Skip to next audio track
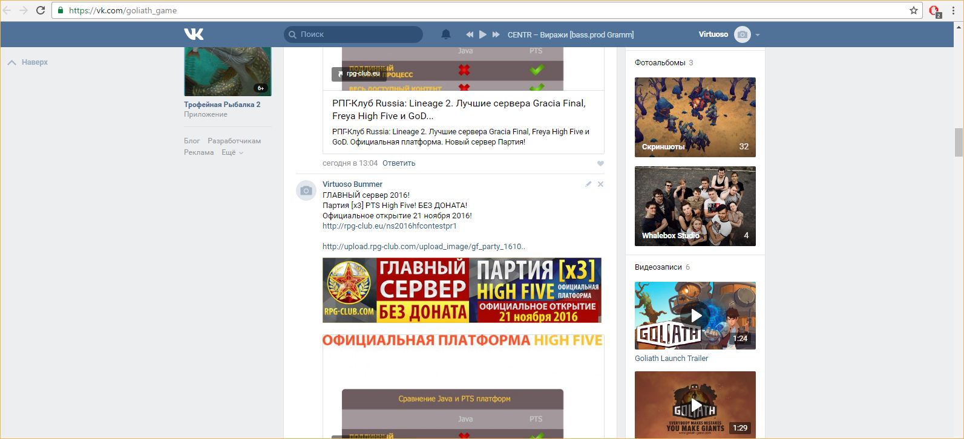 [x=496, y=34]
